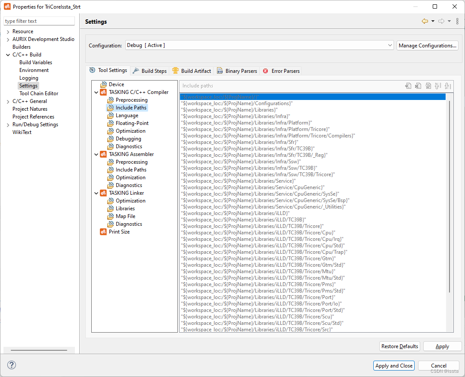Screen dimensions: 465x377
Task: Click Manage Configurations button
Action: pos(427,45)
